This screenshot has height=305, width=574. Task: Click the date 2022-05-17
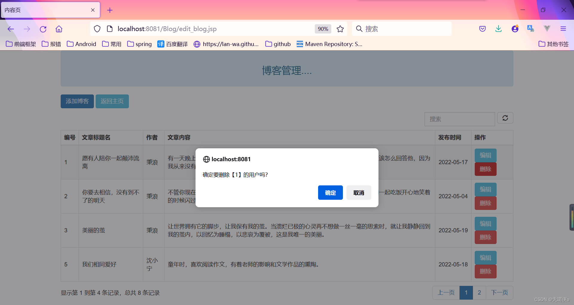coord(453,162)
